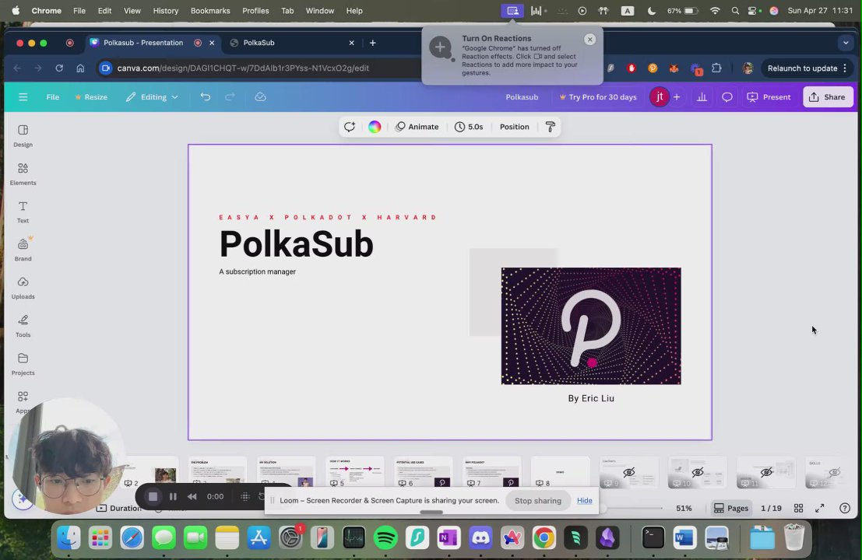This screenshot has width=862, height=560.
Task: Open the Profiles menu
Action: point(255,10)
